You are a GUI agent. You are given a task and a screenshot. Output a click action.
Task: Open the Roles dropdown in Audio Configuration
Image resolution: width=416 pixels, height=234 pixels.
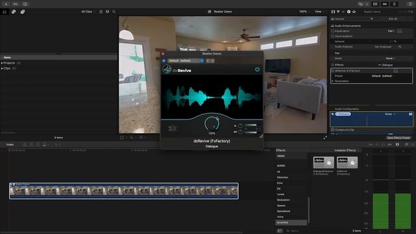tap(390, 114)
